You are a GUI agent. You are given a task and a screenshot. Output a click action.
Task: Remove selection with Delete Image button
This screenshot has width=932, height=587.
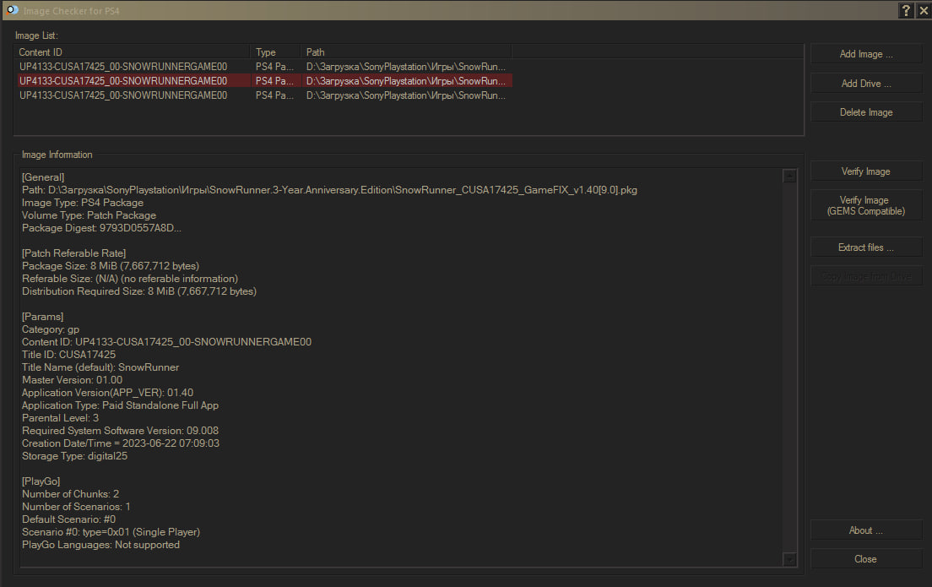pyautogui.click(x=866, y=112)
